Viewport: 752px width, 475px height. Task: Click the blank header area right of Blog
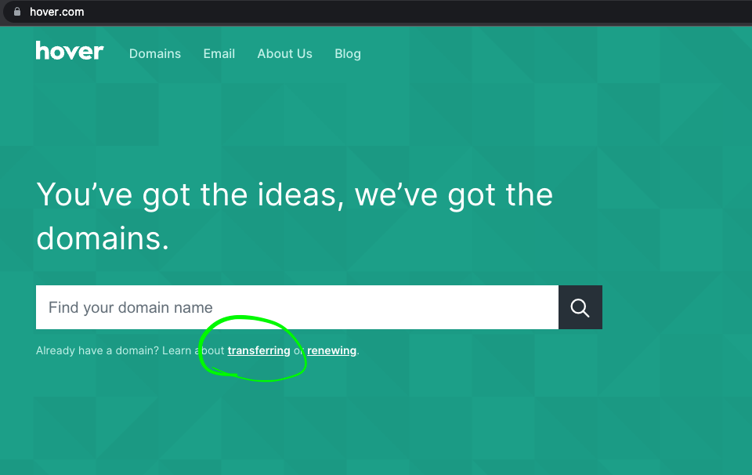(x=548, y=54)
